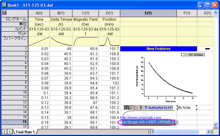Select column header C(Y)

click(85, 13)
